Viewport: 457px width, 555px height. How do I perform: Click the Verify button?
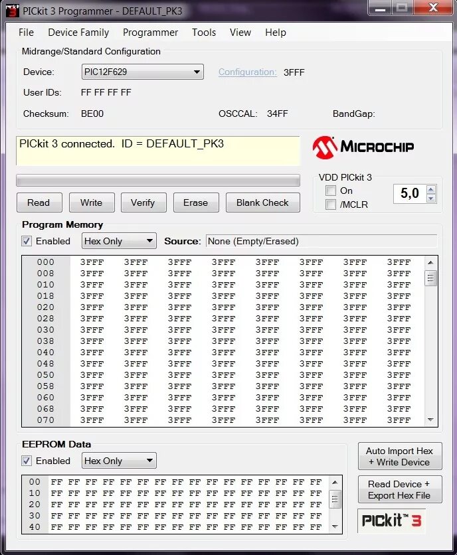coord(143,202)
